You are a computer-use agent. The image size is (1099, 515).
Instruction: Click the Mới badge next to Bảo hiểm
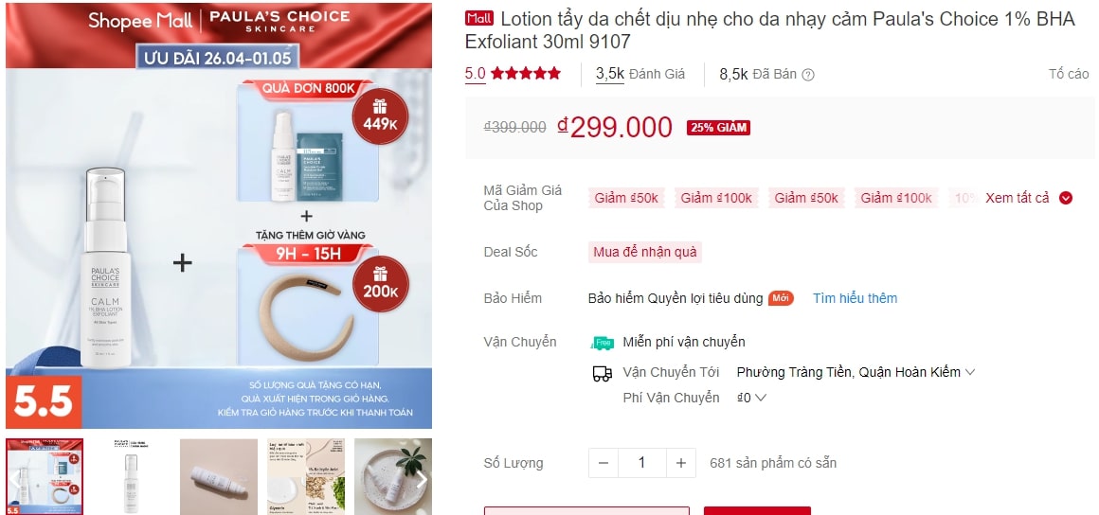point(781,298)
